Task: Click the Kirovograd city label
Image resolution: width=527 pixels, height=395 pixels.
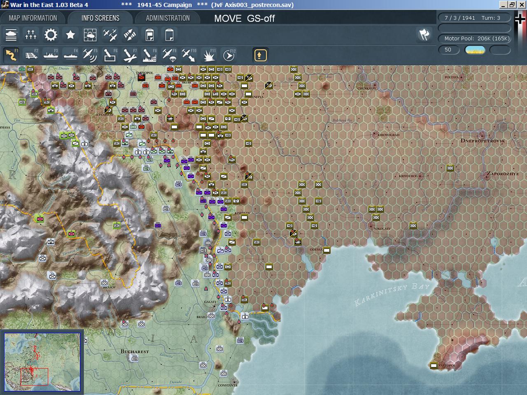Action: tap(388, 135)
